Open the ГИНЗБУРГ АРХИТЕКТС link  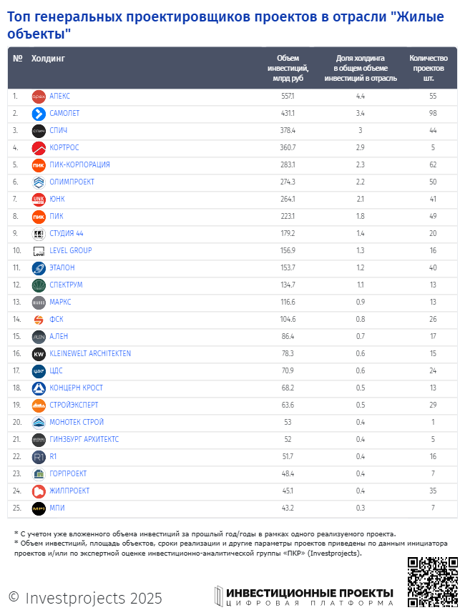coord(84,439)
